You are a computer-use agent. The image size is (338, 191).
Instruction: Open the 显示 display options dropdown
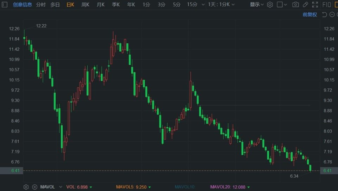(x=257, y=5)
